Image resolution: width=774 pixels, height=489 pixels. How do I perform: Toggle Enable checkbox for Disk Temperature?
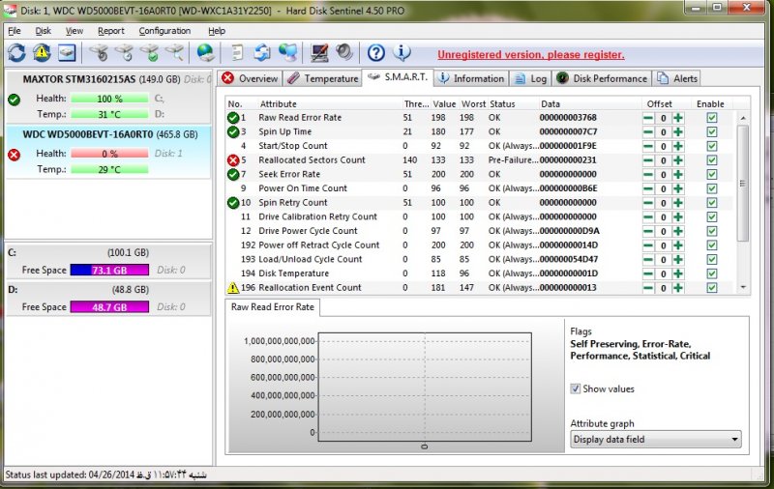pyautogui.click(x=711, y=273)
